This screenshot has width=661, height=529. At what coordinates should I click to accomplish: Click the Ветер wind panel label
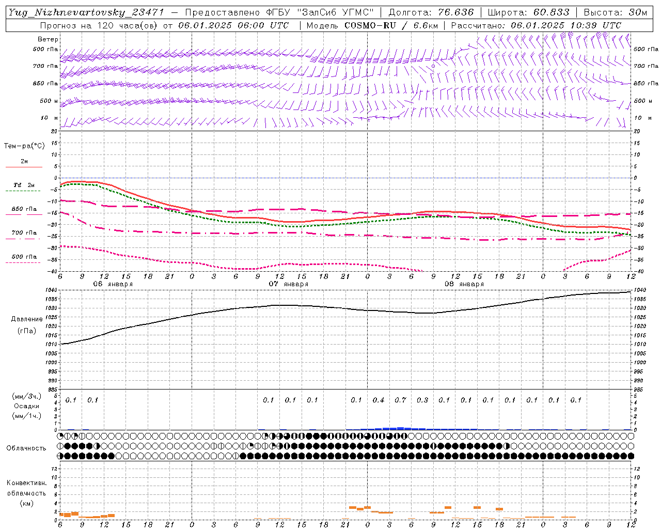tap(48, 39)
